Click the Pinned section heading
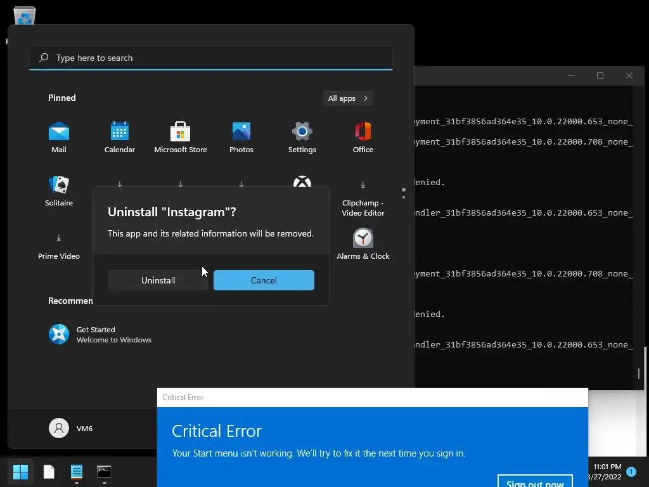The image size is (649, 487). pyautogui.click(x=62, y=98)
